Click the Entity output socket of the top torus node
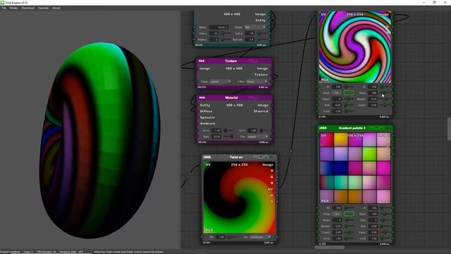 point(269,20)
